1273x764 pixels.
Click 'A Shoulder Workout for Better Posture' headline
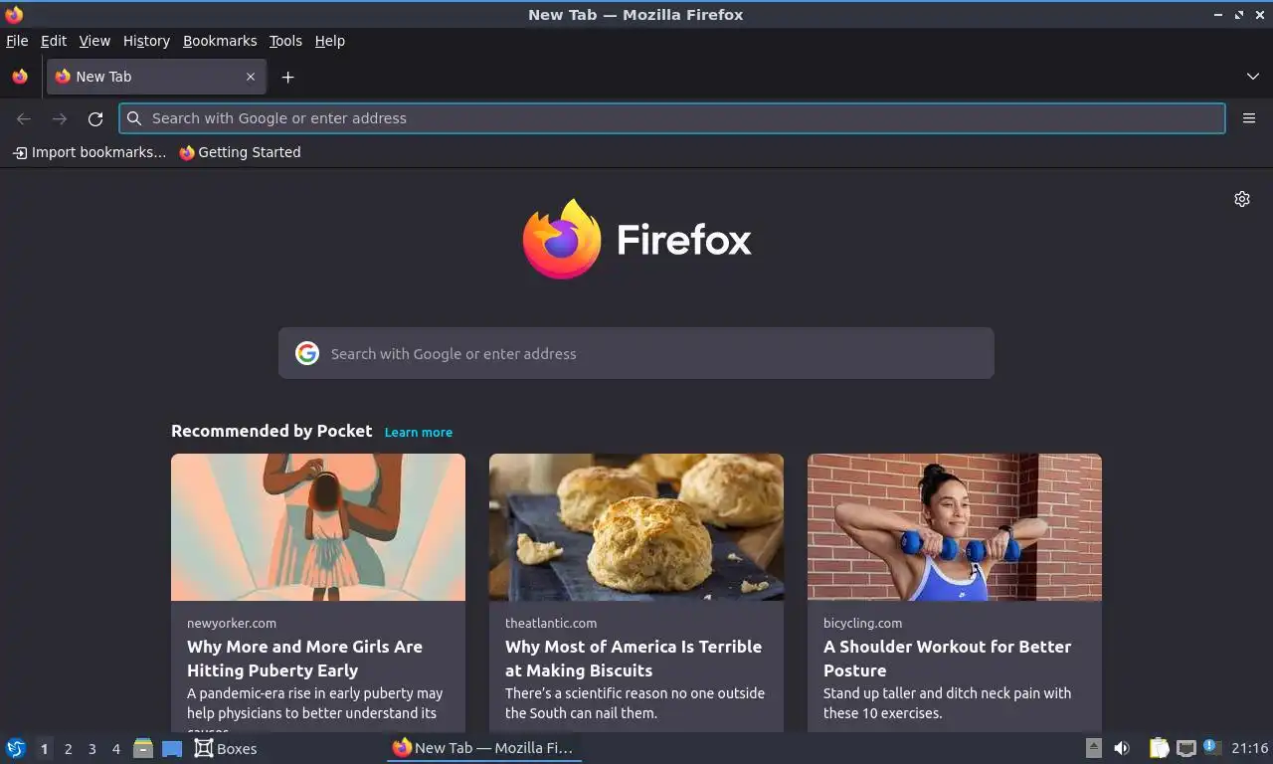tap(947, 659)
